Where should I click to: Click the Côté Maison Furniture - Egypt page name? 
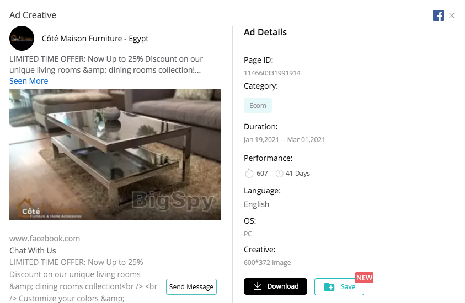pyautogui.click(x=95, y=39)
